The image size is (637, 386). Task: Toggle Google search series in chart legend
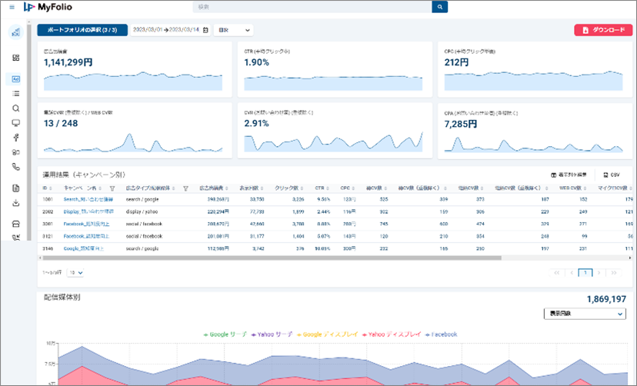click(x=225, y=334)
